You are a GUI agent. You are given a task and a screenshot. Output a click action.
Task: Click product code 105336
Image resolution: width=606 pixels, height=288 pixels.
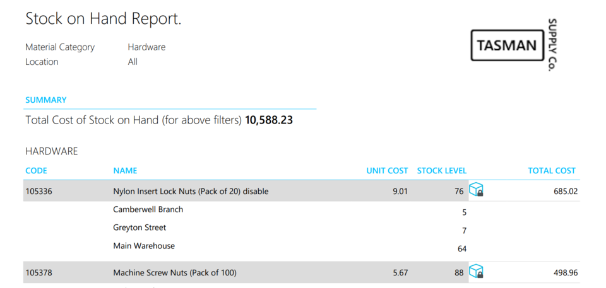[x=39, y=191]
